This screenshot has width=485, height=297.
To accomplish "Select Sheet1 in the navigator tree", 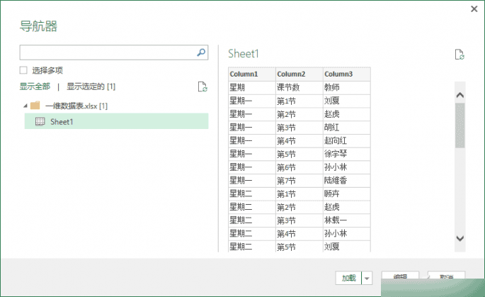I will (x=62, y=122).
